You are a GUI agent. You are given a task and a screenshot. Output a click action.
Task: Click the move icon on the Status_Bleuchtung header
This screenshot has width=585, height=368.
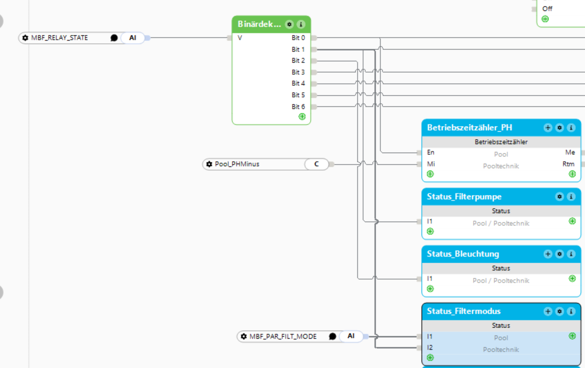tap(548, 254)
